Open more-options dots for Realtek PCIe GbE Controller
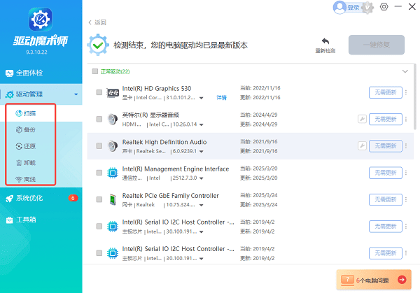Image resolution: width=420 pixels, height=293 pixels. [406, 199]
